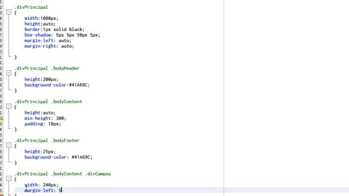This screenshot has width=349, height=196.
Task: Collapse the .bodyContent rule fold marker
Action: pyautogui.click(x=9, y=106)
